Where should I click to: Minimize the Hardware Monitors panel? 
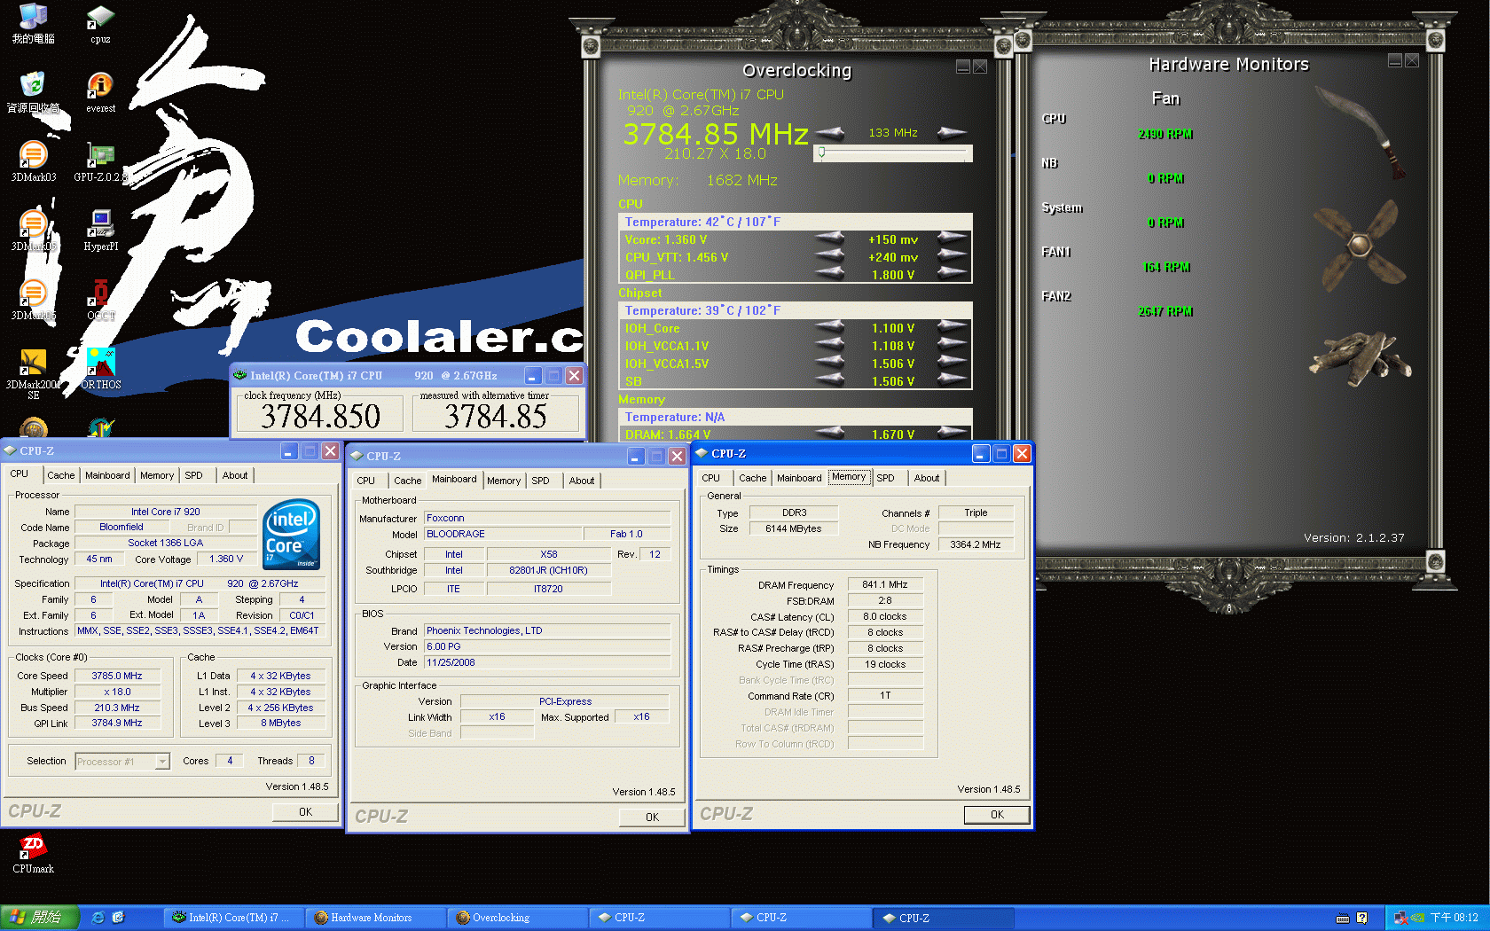pos(1394,60)
